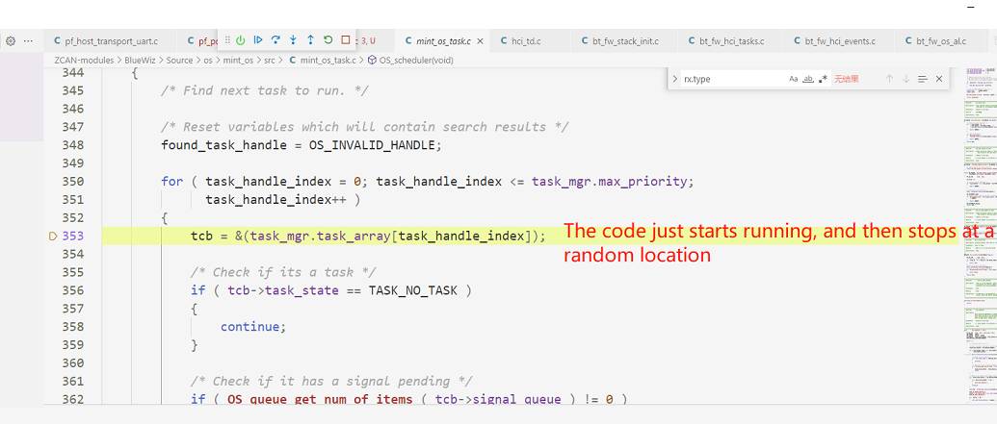
Task: Step over with the debug toolbar
Action: 275,40
